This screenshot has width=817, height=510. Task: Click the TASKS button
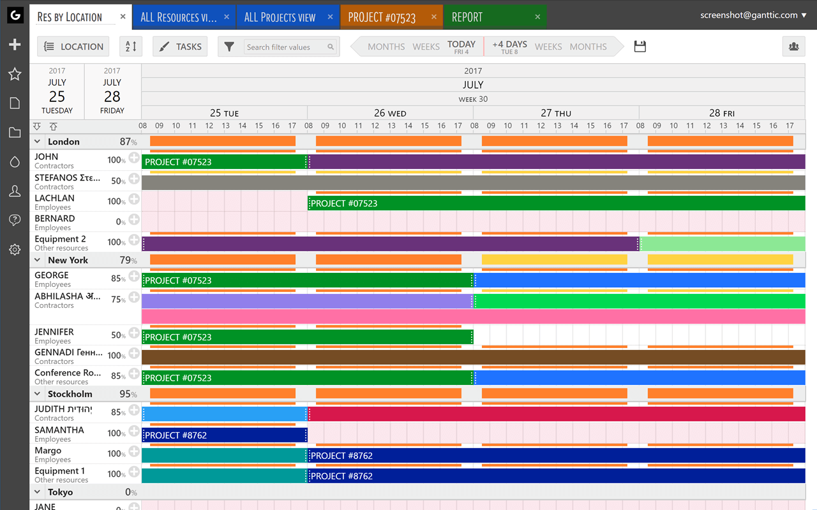[180, 47]
